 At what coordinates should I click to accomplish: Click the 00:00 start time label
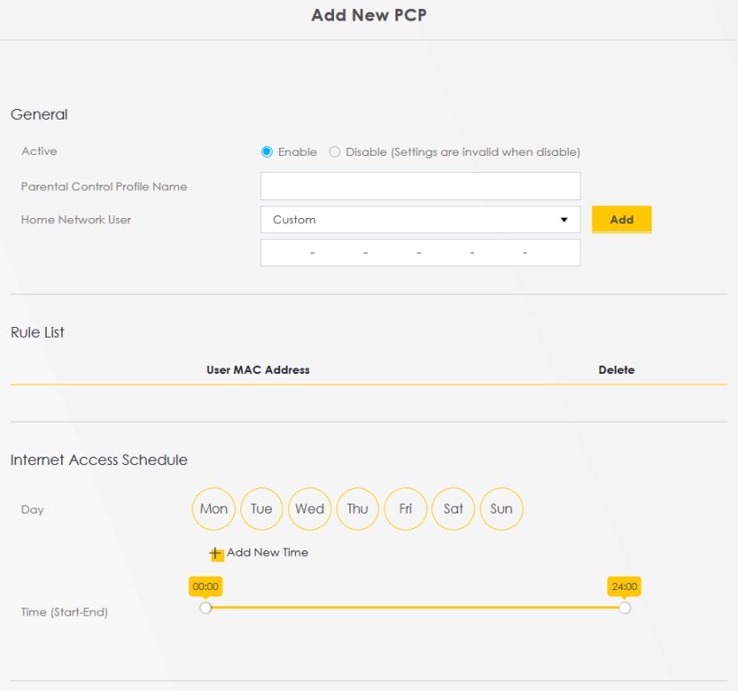[205, 586]
